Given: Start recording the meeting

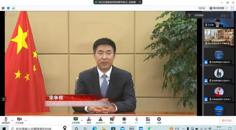Looking at the screenshot, I should pos(124,120).
